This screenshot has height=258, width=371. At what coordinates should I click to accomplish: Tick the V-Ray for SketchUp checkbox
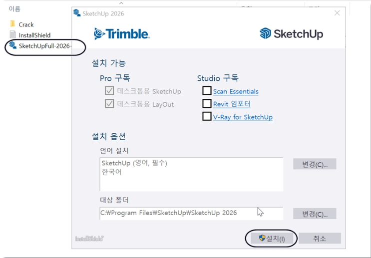point(207,117)
